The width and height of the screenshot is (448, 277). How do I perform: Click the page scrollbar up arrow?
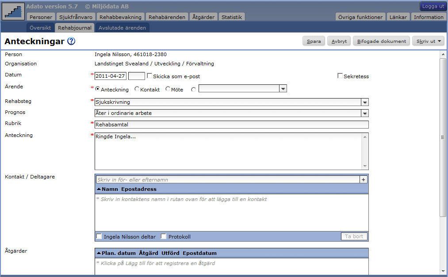(443, 54)
